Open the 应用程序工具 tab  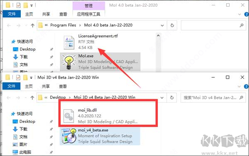click(89, 14)
